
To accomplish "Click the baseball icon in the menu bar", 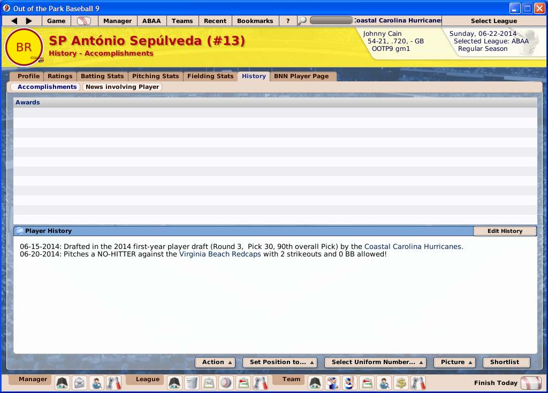I will pos(84,21).
